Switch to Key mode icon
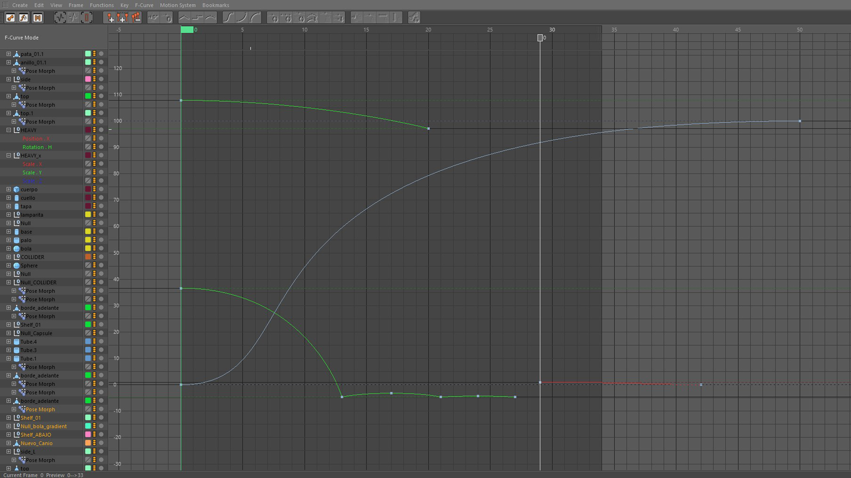Image resolution: width=851 pixels, height=478 pixels. pos(10,18)
